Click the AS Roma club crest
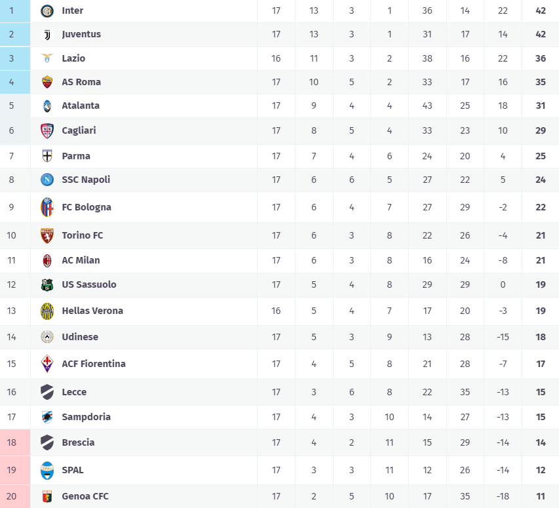The width and height of the screenshot is (559, 508). coord(47,82)
